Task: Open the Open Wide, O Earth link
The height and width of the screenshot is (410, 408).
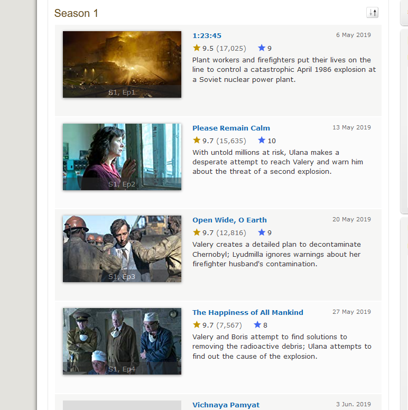Action: [x=229, y=220]
